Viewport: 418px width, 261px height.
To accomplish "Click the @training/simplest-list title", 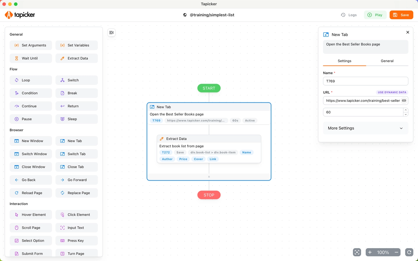I will pyautogui.click(x=212, y=15).
